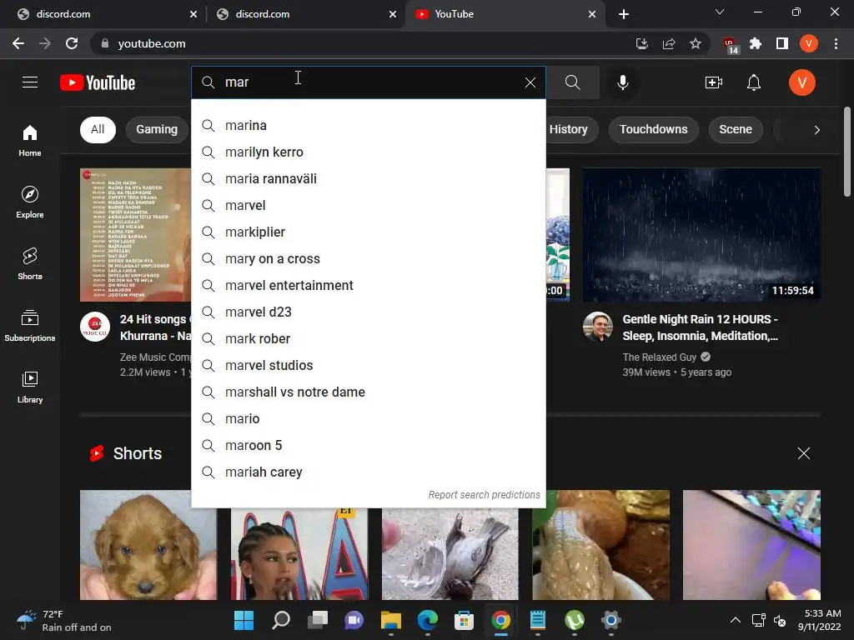Viewport: 854px width, 640px height.
Task: Select the Touchdowns filter chip
Action: point(654,129)
